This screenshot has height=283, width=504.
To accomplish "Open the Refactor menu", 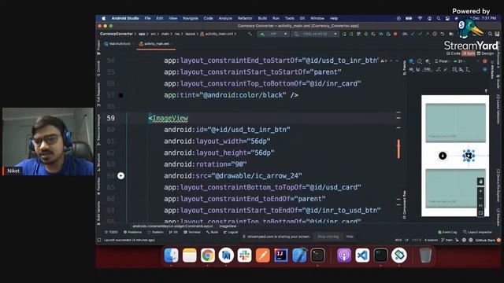I will (x=245, y=18).
